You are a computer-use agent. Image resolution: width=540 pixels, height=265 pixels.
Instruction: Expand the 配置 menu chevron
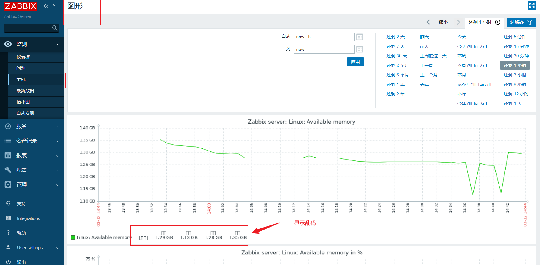pyautogui.click(x=57, y=170)
